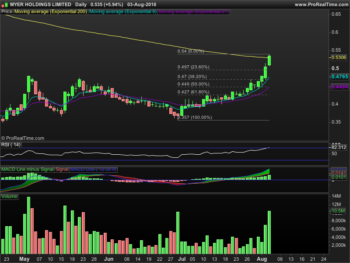Click the 10.5M volume value tag

pos(338,211)
